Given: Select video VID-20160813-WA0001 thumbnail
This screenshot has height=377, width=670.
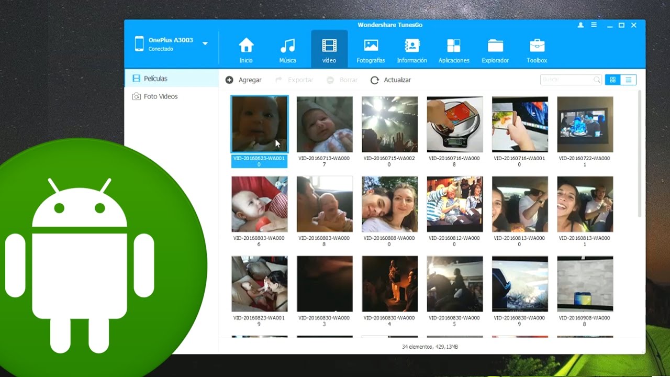Looking at the screenshot, I should pyautogui.click(x=585, y=204).
